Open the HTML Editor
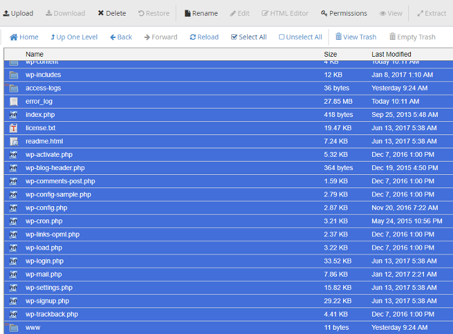453x334 pixels. pyautogui.click(x=285, y=13)
